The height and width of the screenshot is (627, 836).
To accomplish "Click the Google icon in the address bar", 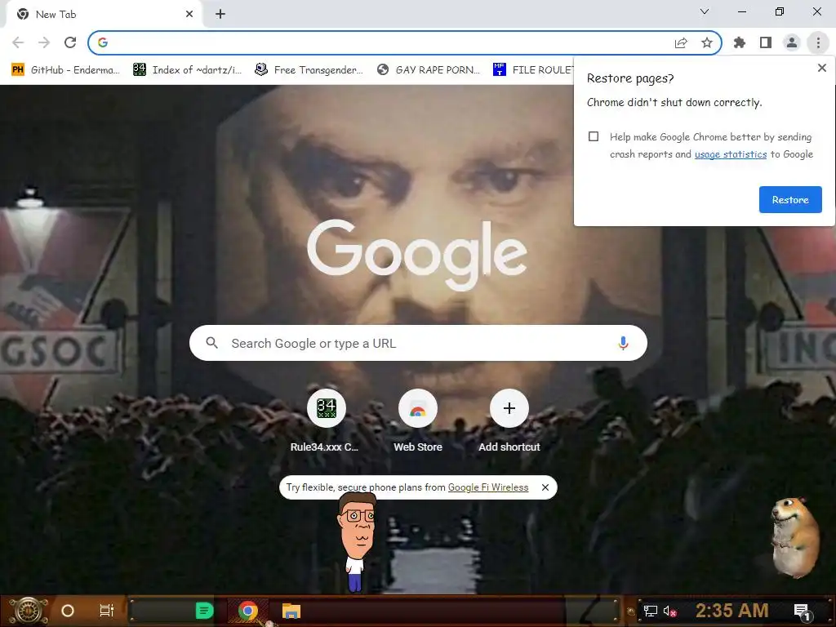I will 103,42.
